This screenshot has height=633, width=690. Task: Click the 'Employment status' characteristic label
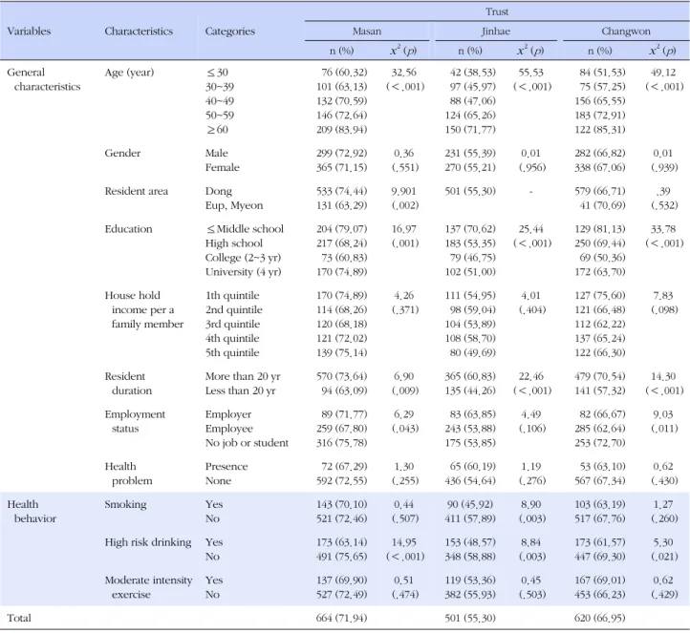(135, 421)
